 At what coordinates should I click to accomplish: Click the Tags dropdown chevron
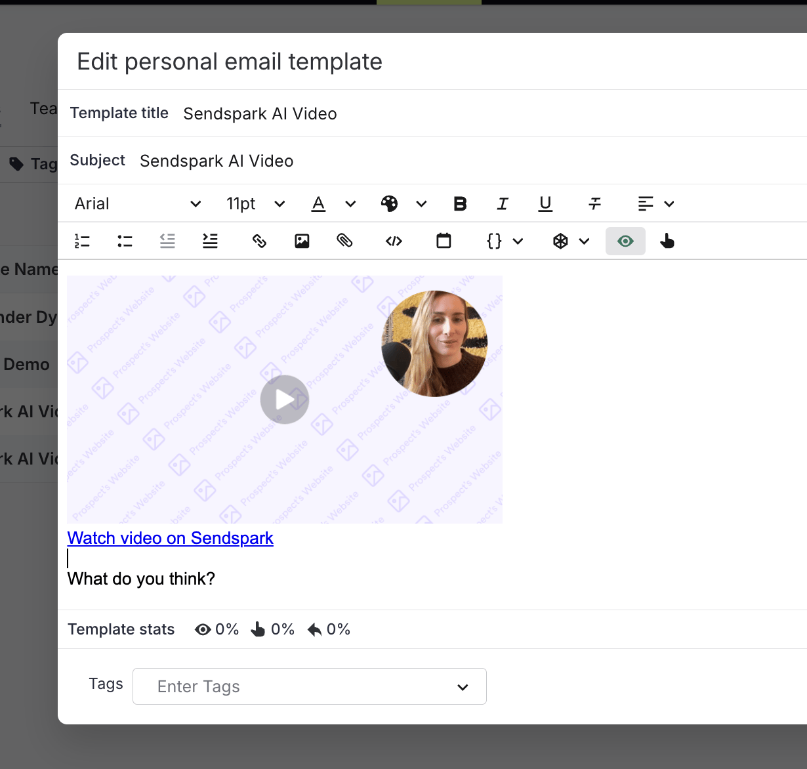[463, 687]
